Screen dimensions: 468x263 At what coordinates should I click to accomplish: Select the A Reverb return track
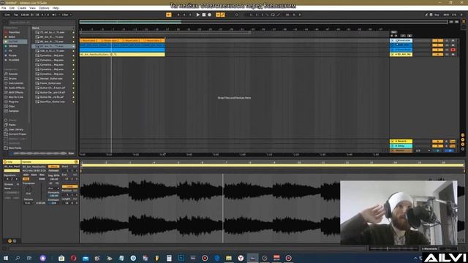click(401, 141)
